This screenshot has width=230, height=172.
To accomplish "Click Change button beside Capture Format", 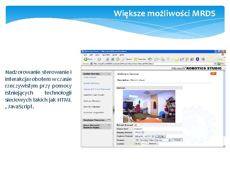I will 160,136.
